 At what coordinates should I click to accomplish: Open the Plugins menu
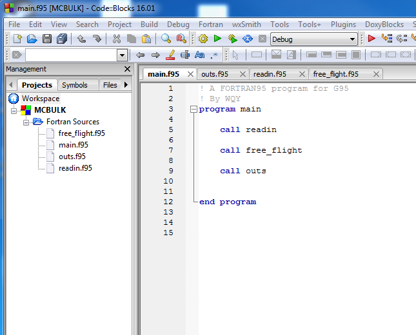(343, 24)
